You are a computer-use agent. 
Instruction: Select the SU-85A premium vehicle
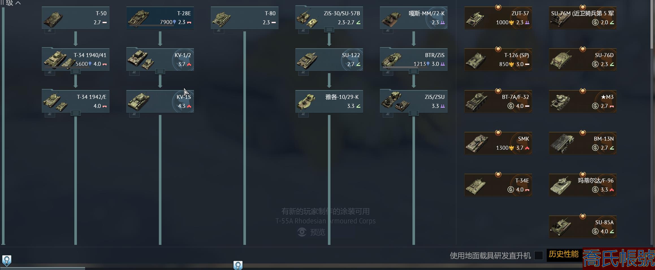point(583,227)
